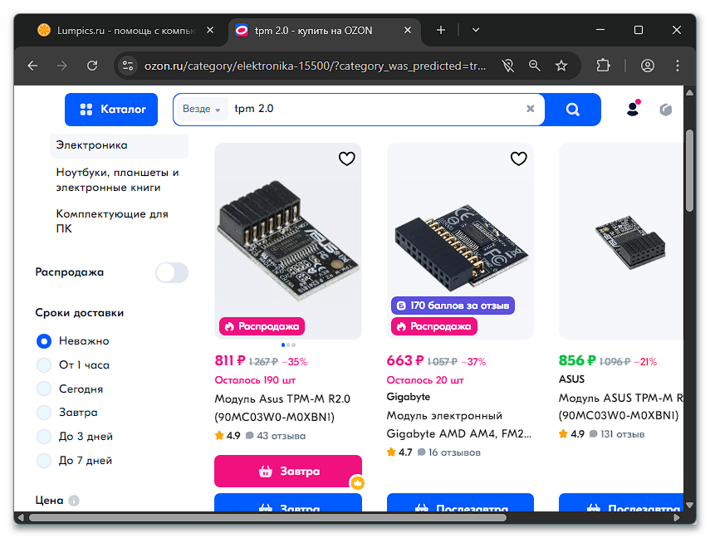The height and width of the screenshot is (538, 710).
Task: Click Распродажа badge on Asus 811 ₽ card
Action: tap(262, 326)
